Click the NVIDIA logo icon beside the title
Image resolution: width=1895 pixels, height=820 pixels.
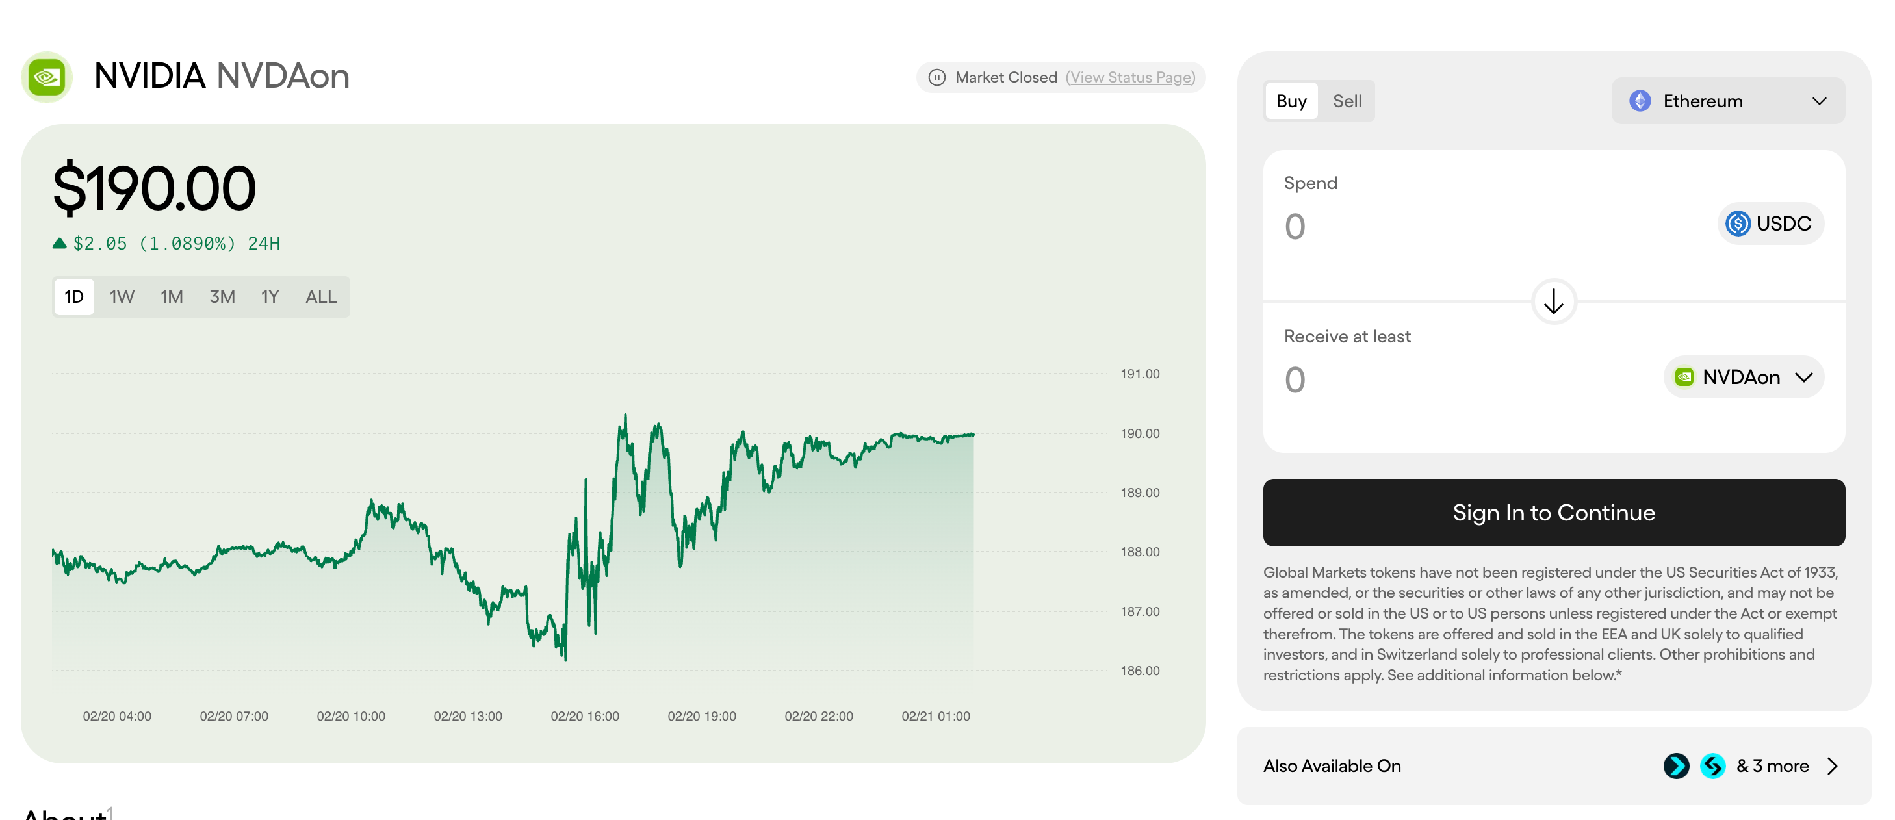coord(47,77)
